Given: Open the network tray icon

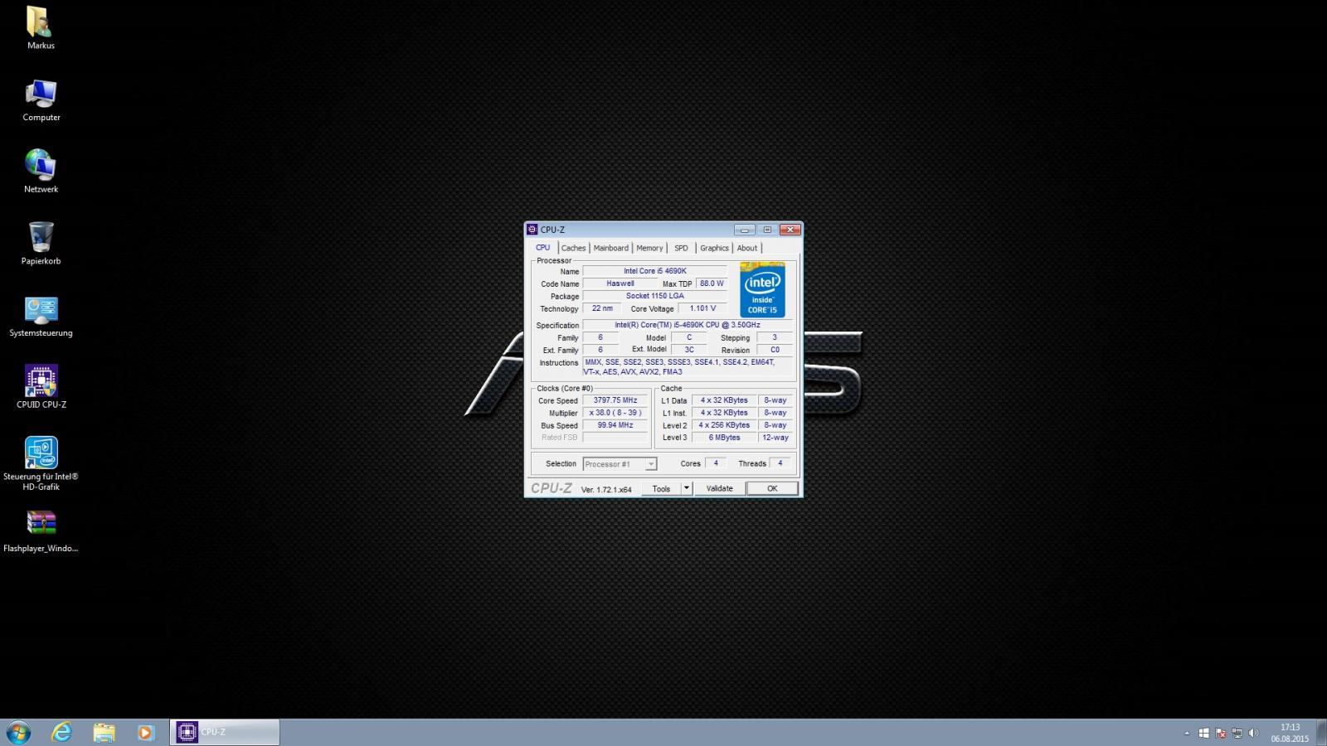Looking at the screenshot, I should pos(1237,734).
